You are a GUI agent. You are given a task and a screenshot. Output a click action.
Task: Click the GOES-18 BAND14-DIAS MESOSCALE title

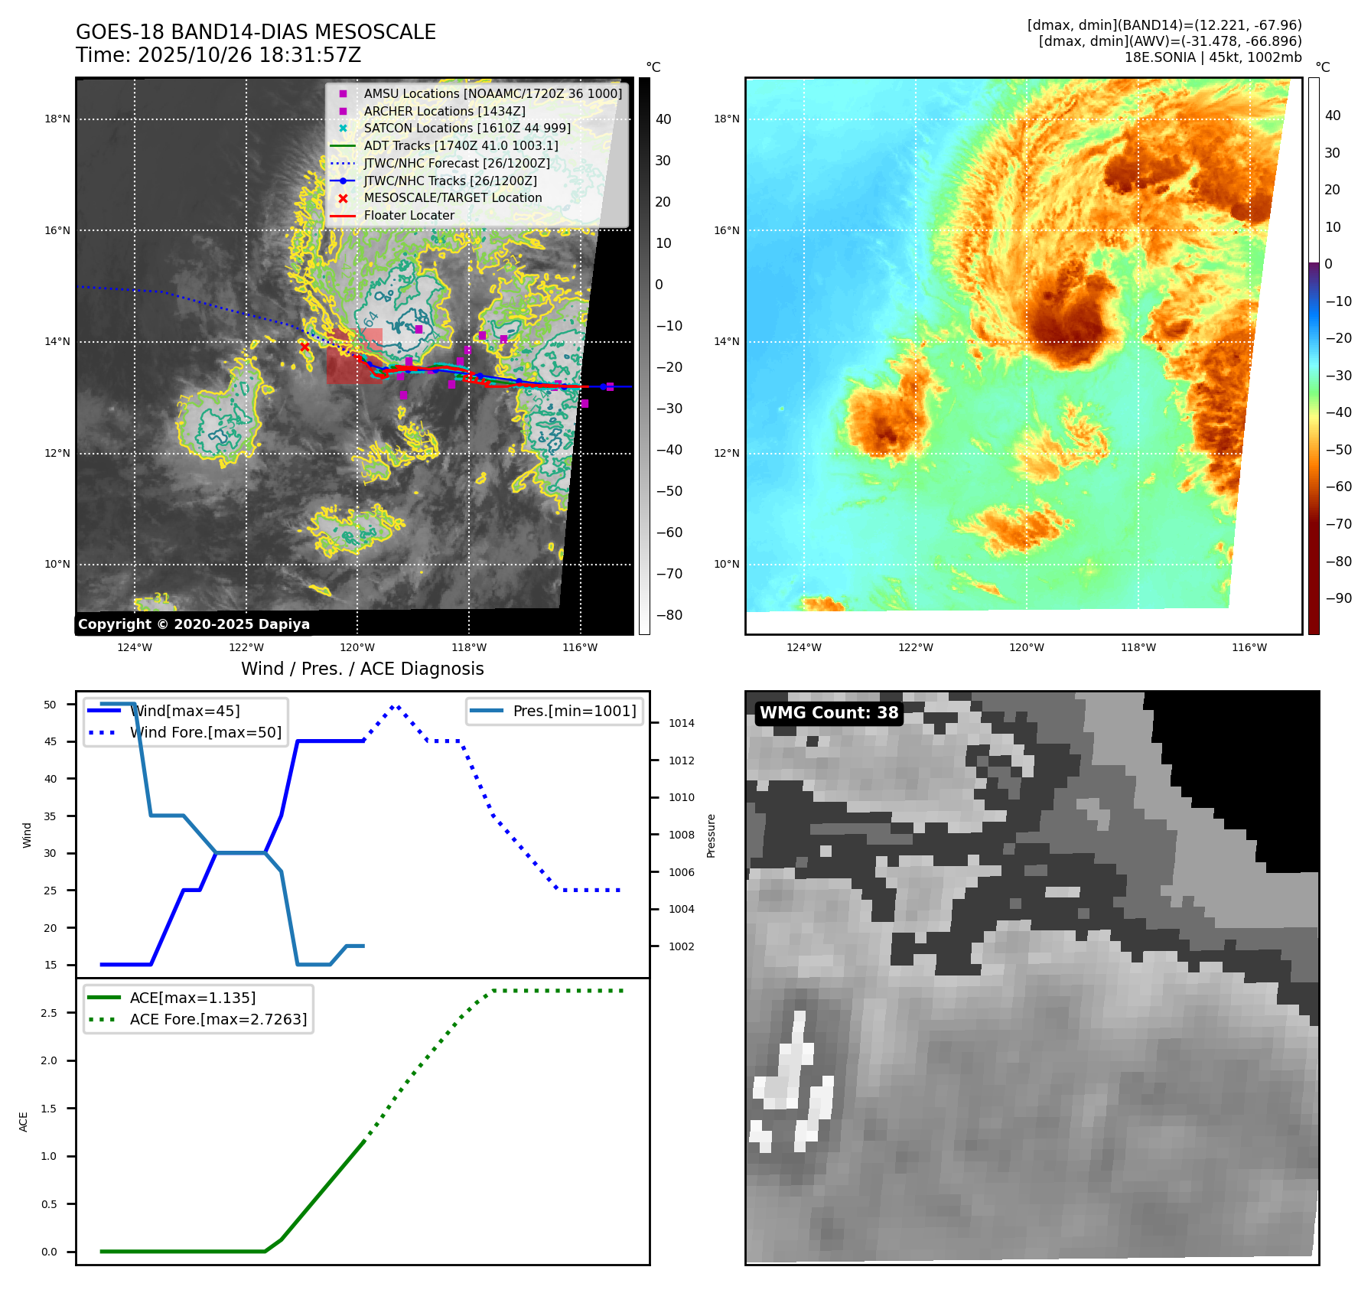256,32
